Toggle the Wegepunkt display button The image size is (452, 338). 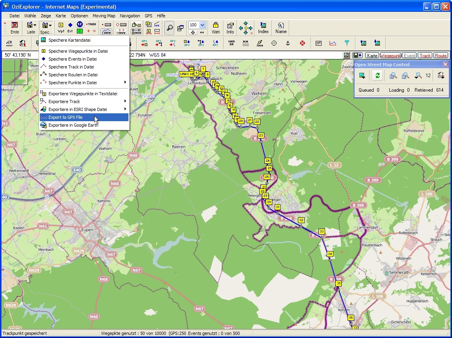[390, 55]
